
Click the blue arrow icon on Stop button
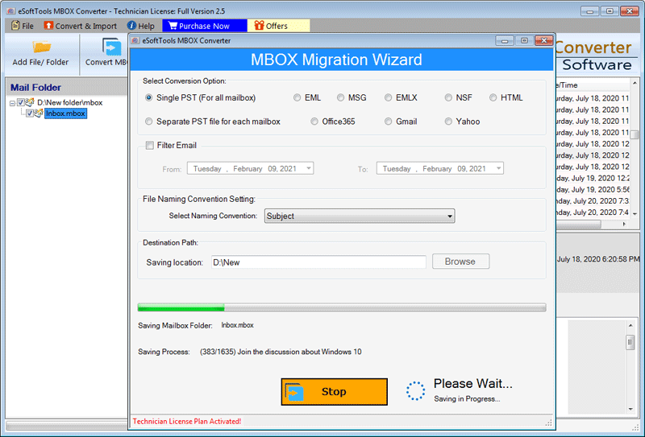click(293, 392)
